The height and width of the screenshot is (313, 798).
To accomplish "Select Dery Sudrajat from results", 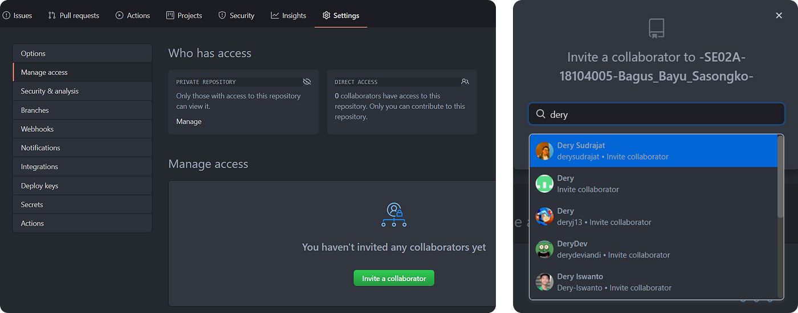I will [x=653, y=151].
